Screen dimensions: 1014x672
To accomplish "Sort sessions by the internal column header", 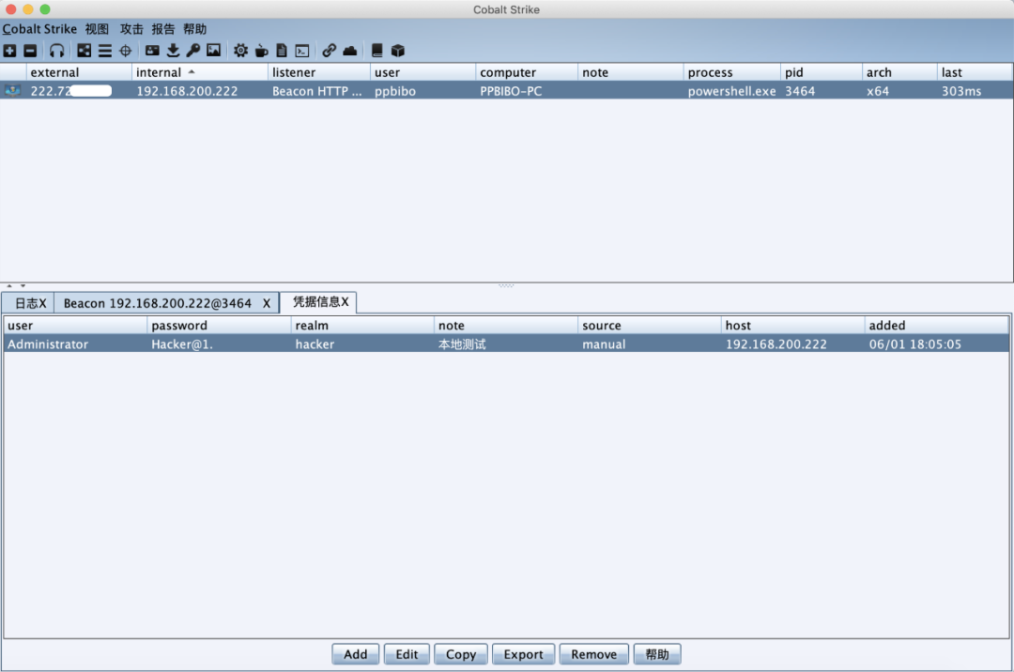I will coord(200,72).
